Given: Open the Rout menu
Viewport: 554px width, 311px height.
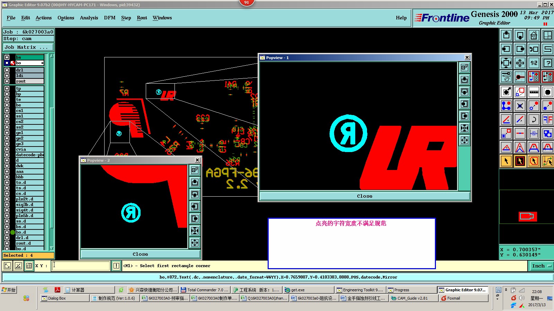Looking at the screenshot, I should click(142, 18).
